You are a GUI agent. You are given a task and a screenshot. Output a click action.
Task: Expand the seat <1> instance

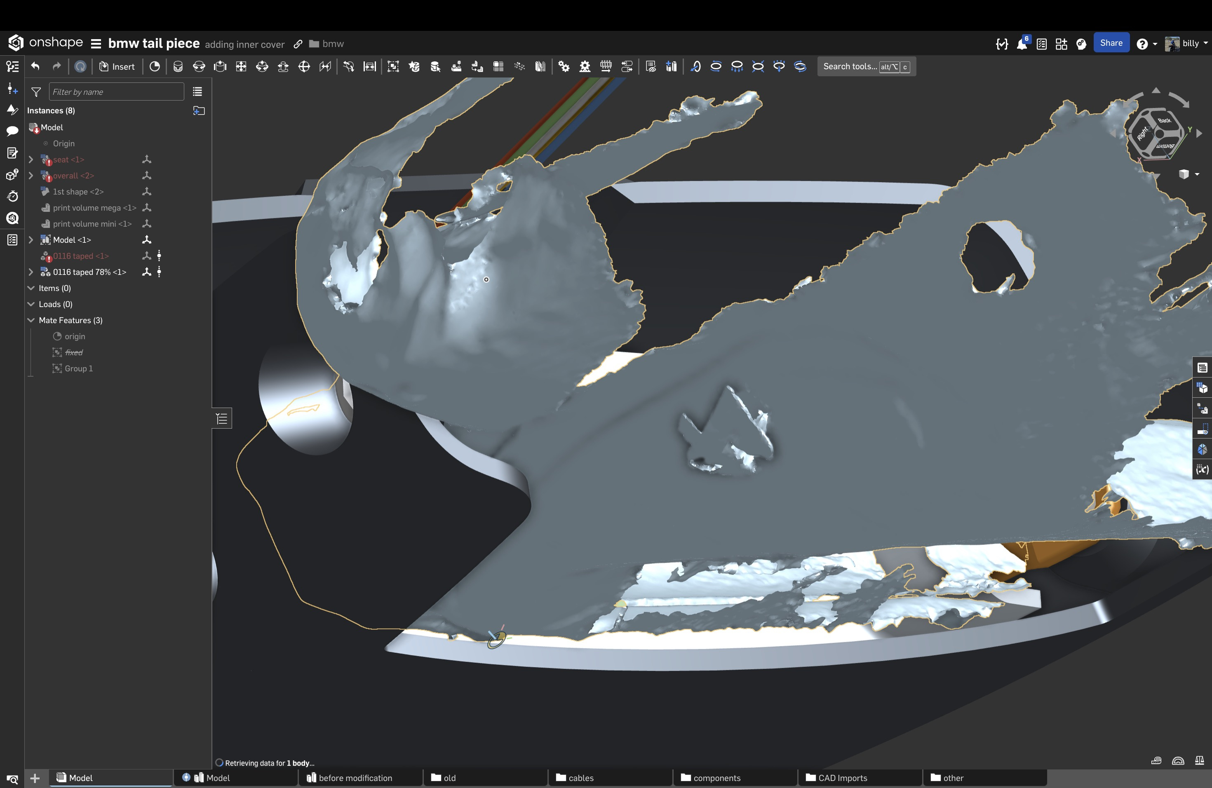pyautogui.click(x=31, y=159)
